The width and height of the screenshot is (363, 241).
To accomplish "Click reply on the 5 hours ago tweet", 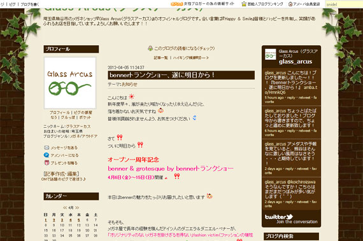I will (291, 97).
